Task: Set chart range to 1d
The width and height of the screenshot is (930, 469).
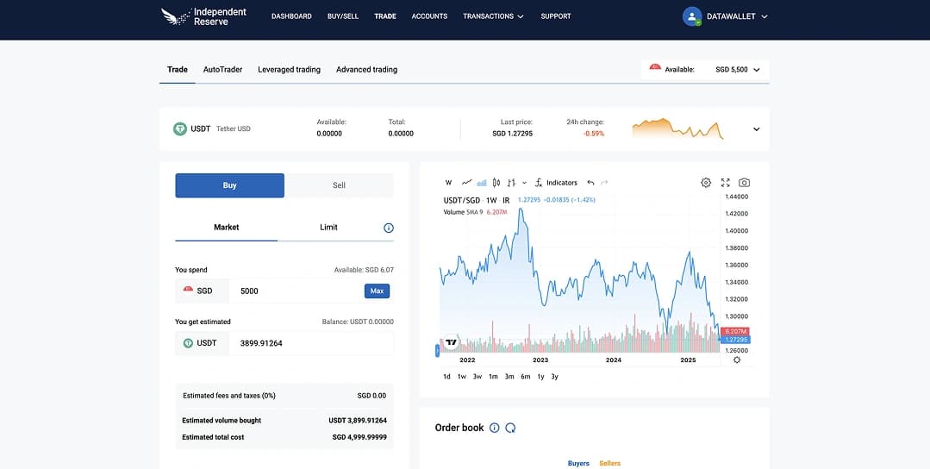Action: [x=446, y=377]
